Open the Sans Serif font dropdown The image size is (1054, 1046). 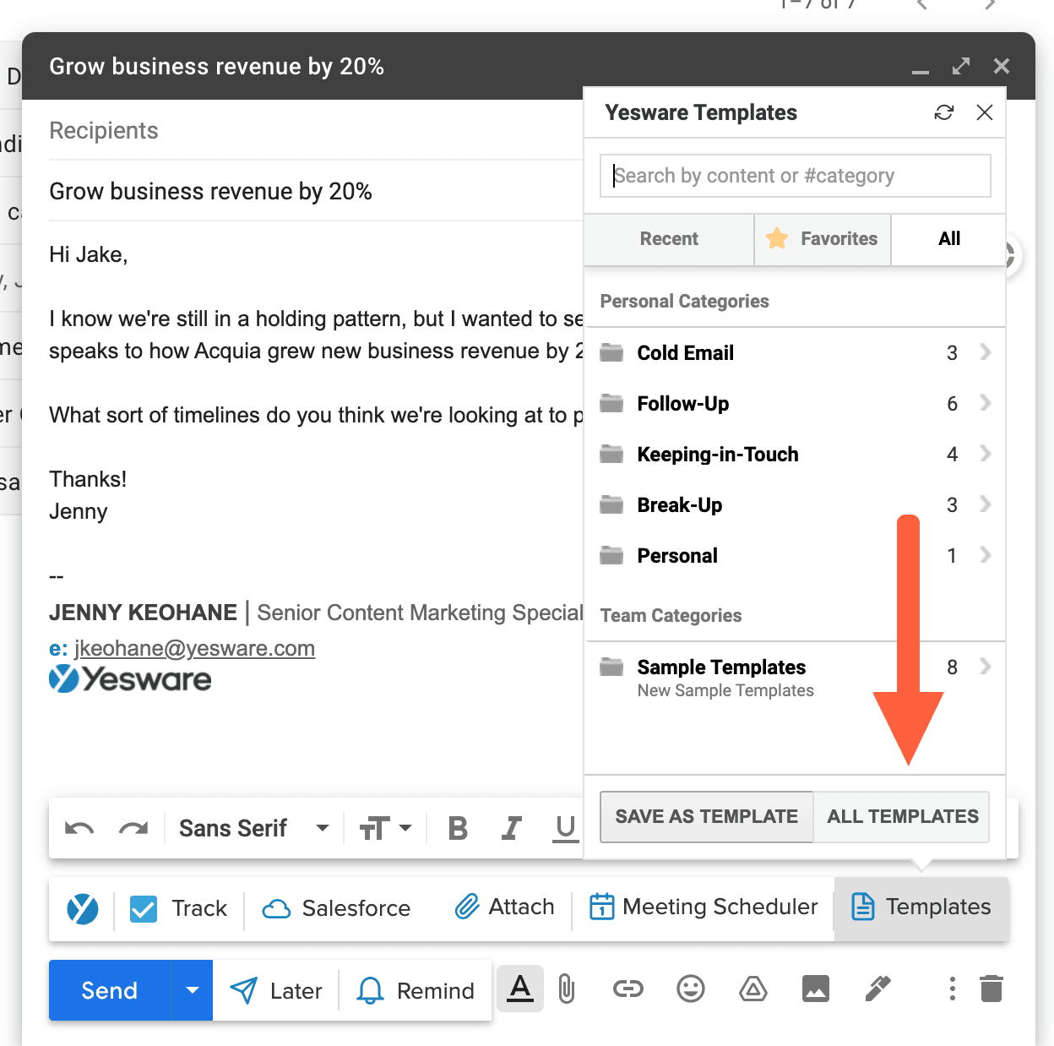pyautogui.click(x=252, y=829)
